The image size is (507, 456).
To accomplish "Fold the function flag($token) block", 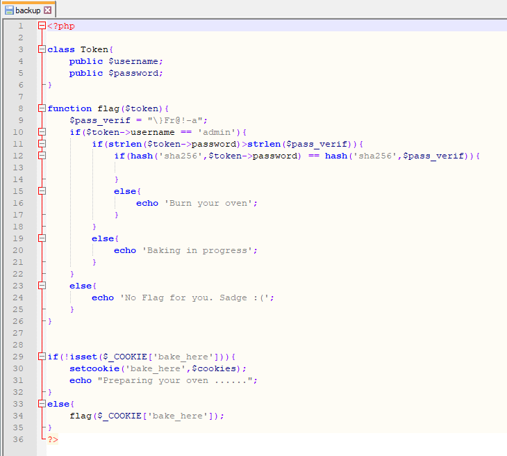I will 42,108.
